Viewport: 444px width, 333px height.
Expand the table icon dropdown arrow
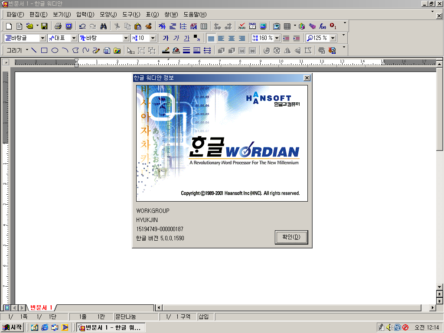pyautogui.click(x=295, y=26)
